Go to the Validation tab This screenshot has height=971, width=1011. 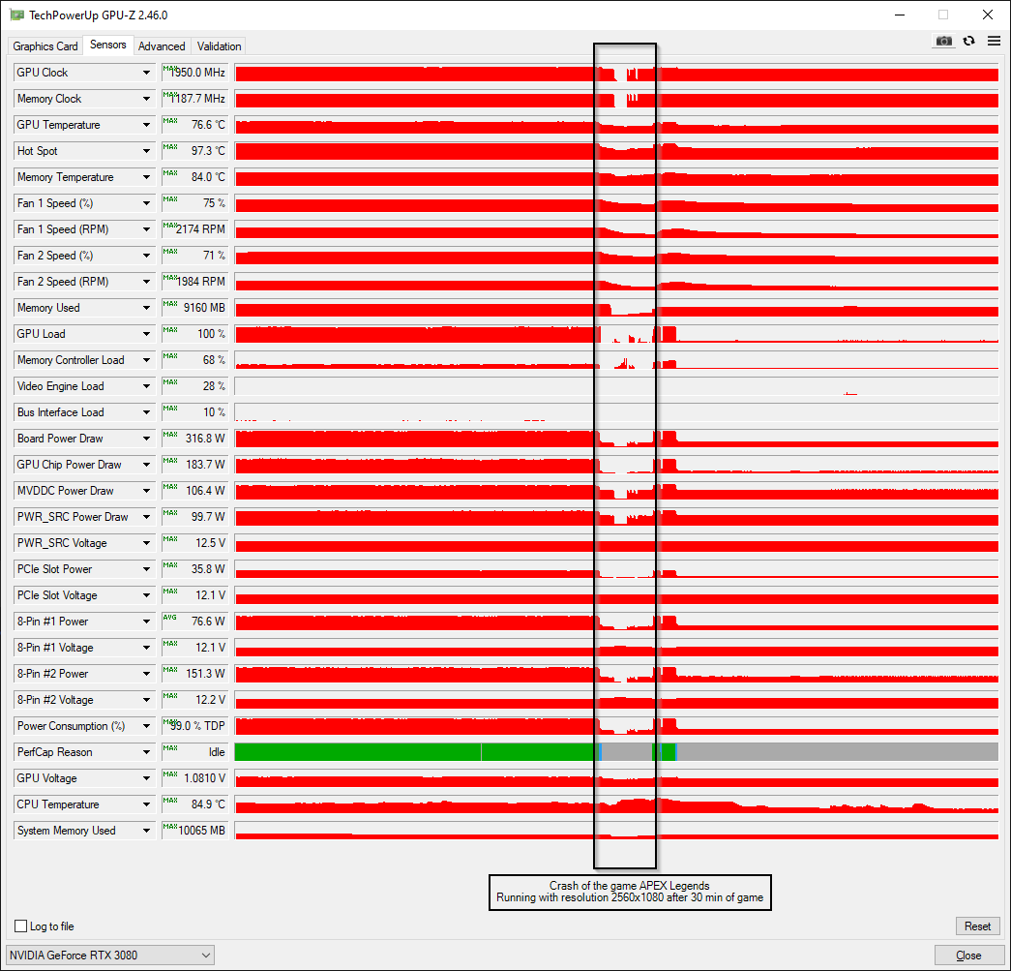(220, 46)
